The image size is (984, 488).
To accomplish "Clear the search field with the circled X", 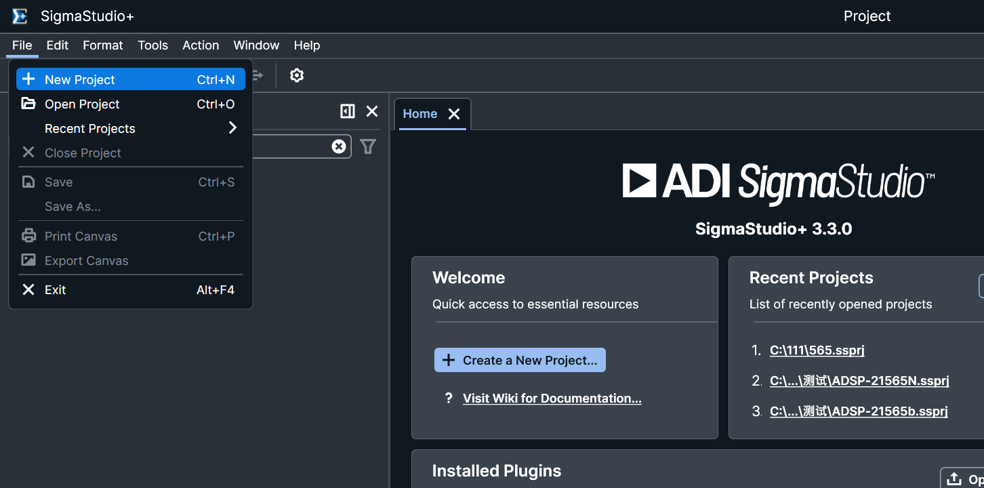I will coord(339,146).
